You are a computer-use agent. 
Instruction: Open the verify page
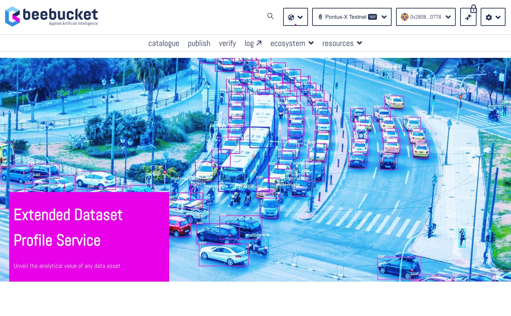point(227,43)
